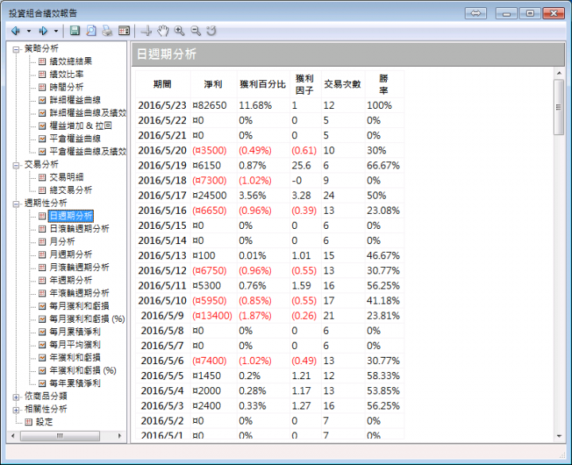Click tree panel scroll right arrow
Viewport: 572px width, 465px height.
coord(119,436)
